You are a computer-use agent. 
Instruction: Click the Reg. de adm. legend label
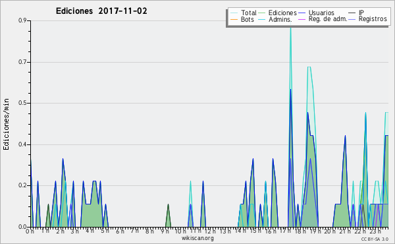[328, 19]
